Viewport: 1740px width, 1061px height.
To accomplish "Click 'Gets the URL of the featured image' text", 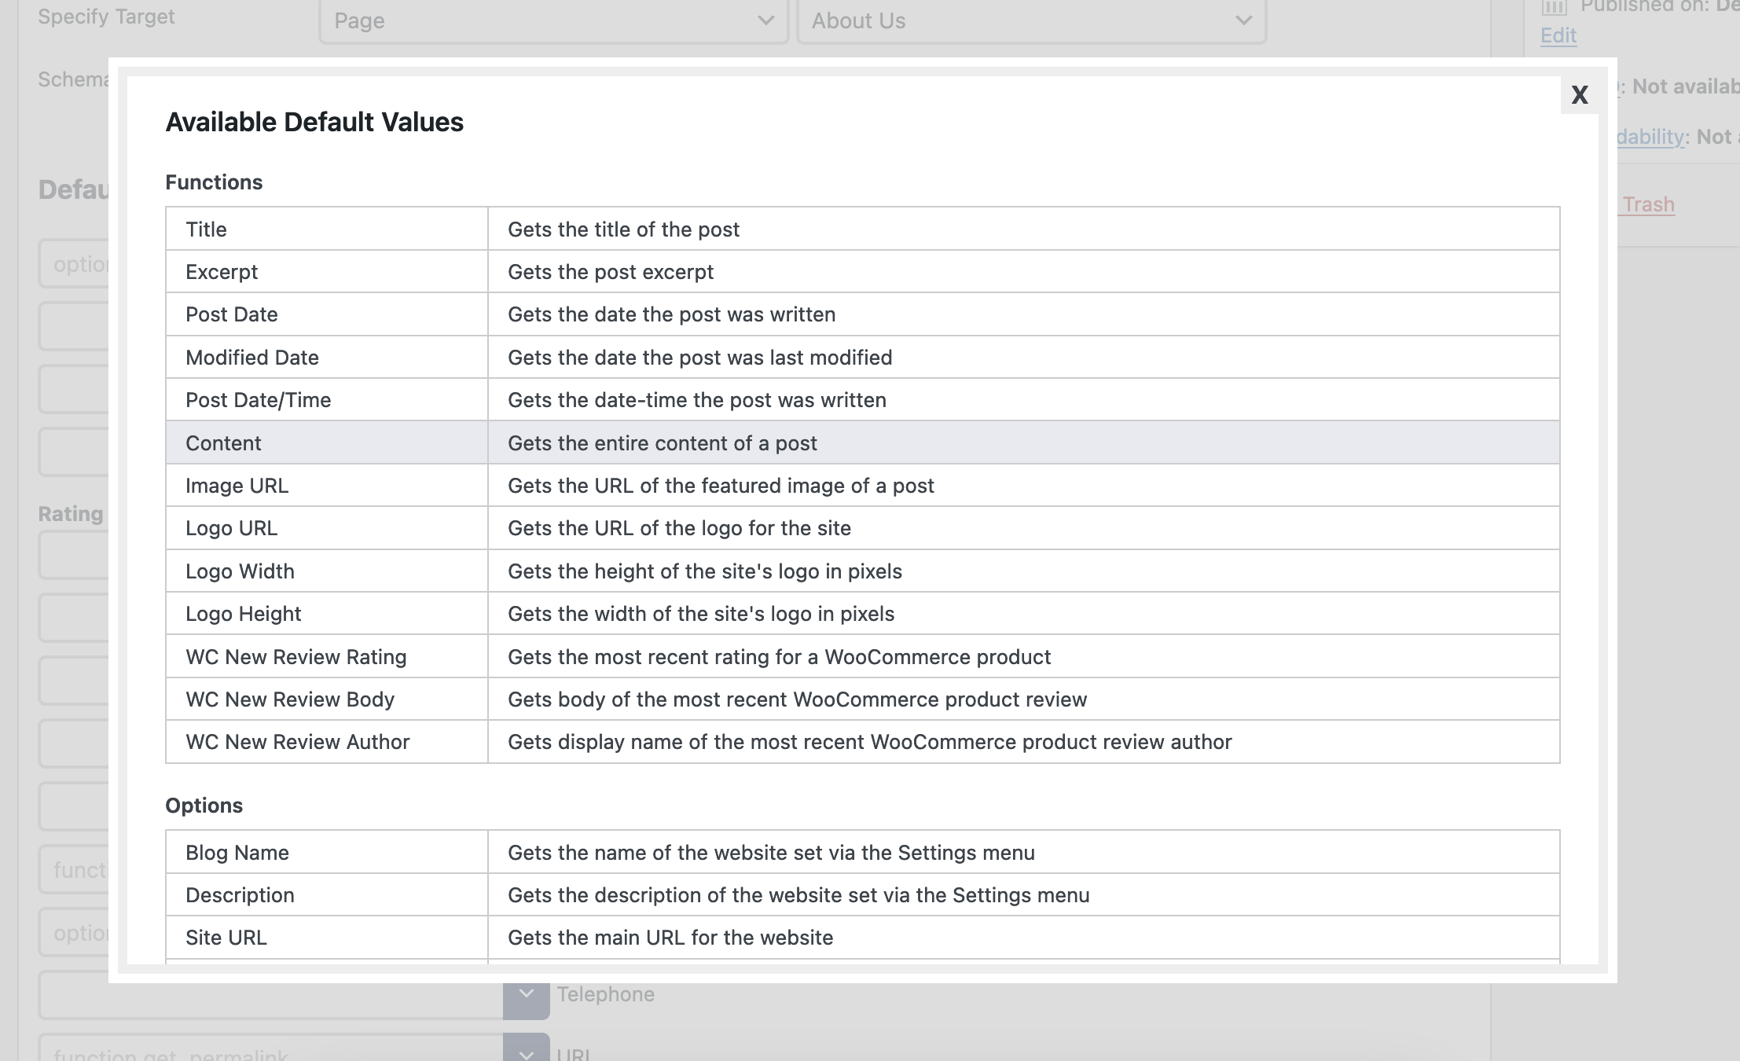I will (721, 486).
